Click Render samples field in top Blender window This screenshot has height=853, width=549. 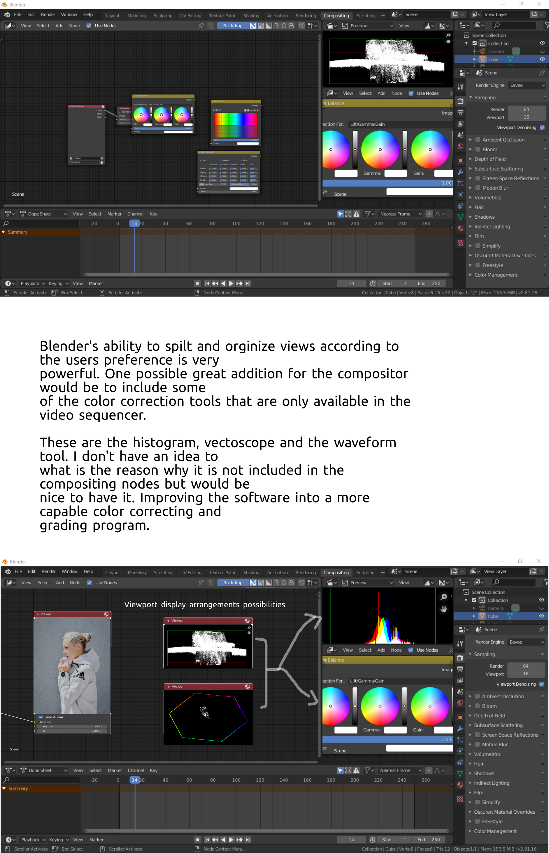point(526,109)
